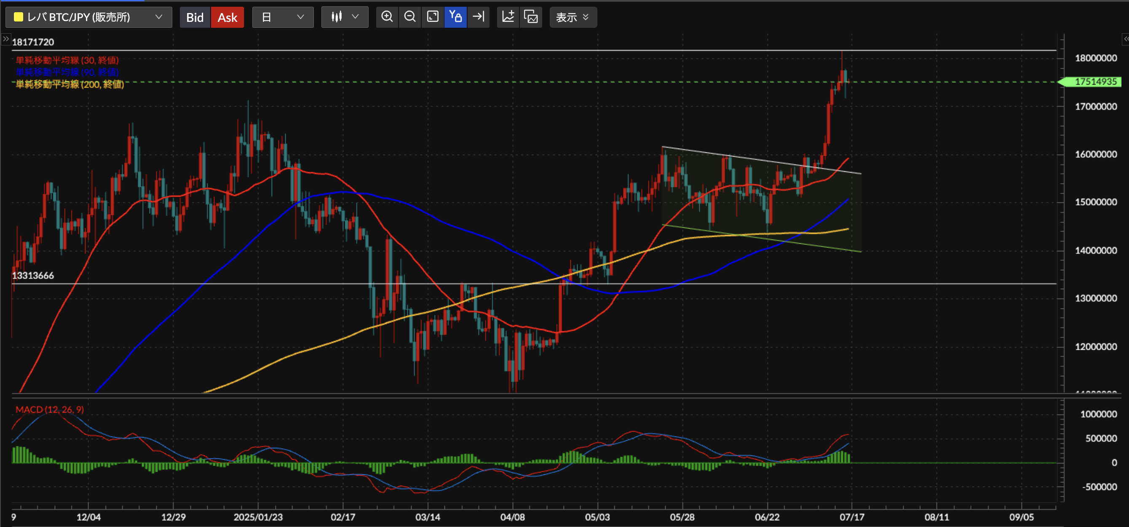The height and width of the screenshot is (527, 1129).
Task: Open the BTC/JPY symbol selector dropdown
Action: 88,17
